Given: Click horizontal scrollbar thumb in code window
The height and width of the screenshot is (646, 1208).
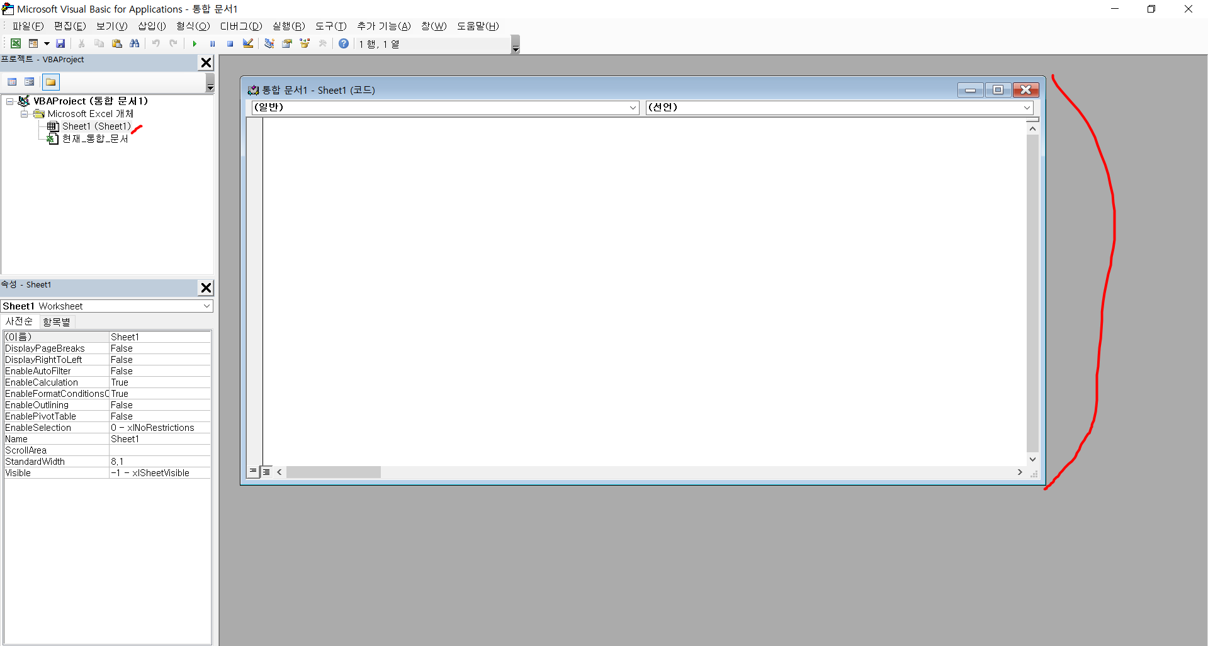Looking at the screenshot, I should pyautogui.click(x=334, y=472).
